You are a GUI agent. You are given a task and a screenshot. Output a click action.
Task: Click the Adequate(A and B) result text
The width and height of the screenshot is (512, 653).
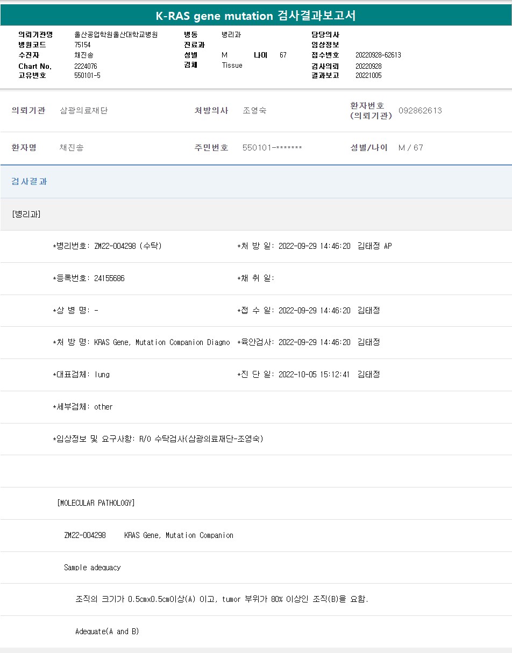point(107,632)
